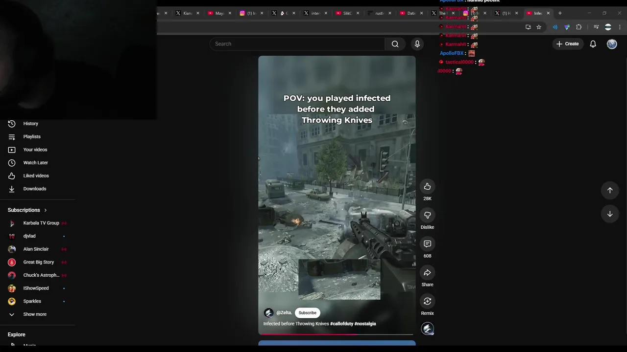Switch to the Kian X tab

[x=188, y=13]
